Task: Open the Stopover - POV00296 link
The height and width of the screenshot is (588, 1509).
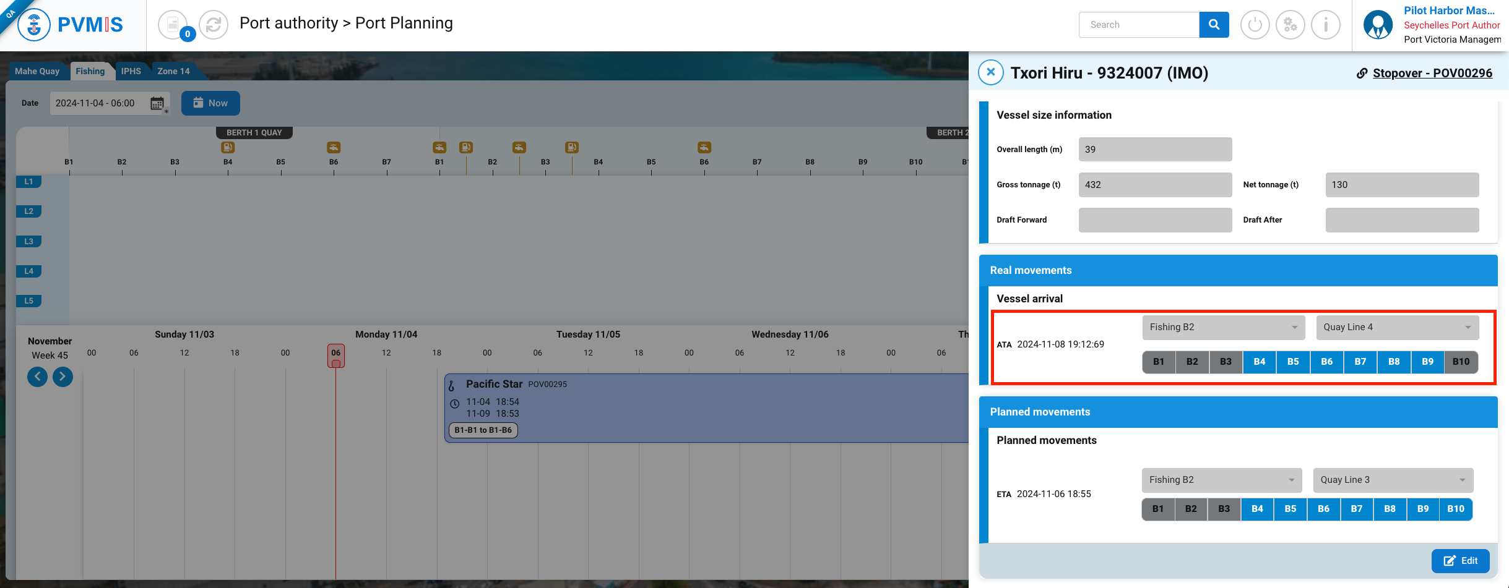Action: [x=1432, y=73]
